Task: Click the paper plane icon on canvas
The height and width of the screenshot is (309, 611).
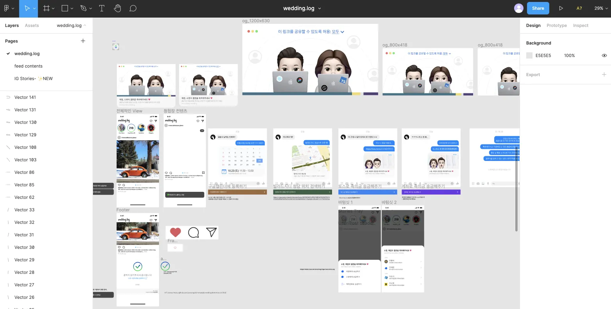Action: [x=211, y=232]
